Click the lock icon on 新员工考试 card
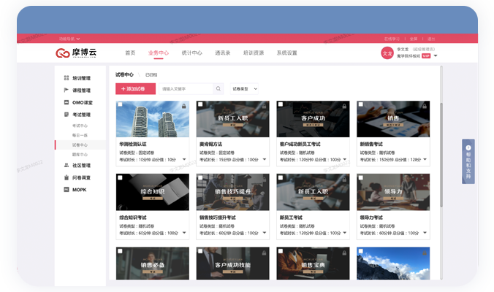494x292 pixels. coord(344,180)
